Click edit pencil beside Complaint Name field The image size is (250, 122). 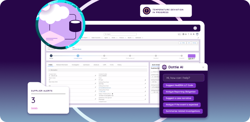95,75
